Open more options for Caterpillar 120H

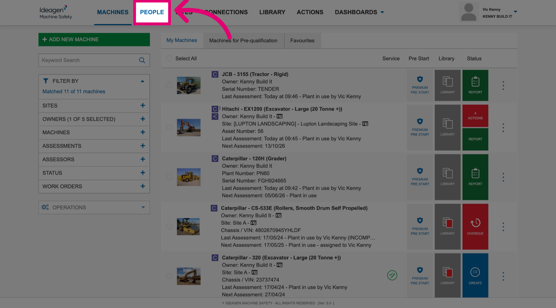point(503,177)
